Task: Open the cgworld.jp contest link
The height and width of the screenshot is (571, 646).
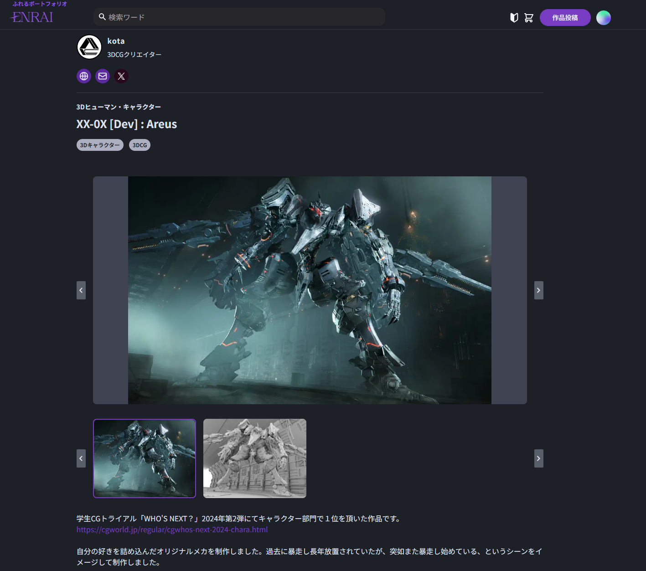Action: [172, 530]
